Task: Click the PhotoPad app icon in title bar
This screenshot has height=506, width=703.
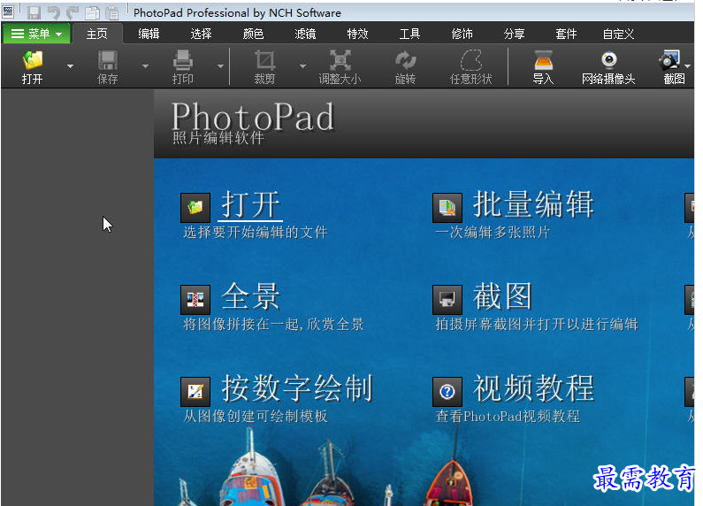Action: [8, 11]
